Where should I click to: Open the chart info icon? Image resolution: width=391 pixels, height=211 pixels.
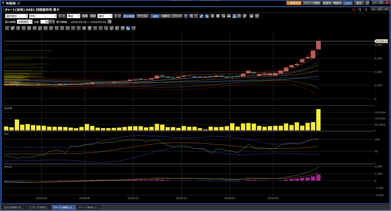point(218,16)
